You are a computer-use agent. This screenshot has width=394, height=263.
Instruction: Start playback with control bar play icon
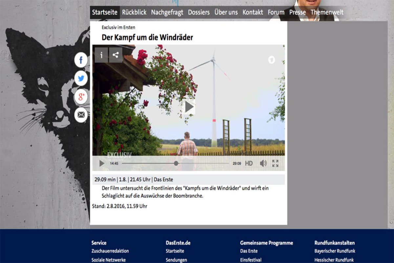point(102,163)
